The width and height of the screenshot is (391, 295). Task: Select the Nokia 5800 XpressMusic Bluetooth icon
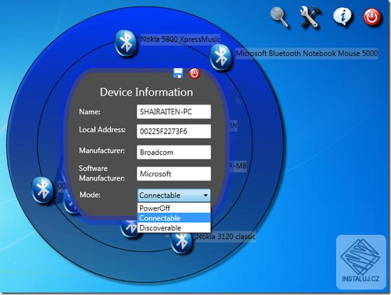point(126,43)
